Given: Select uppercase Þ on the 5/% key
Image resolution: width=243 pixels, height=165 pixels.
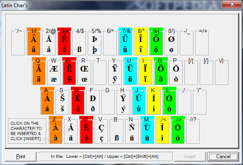Looking at the screenshot, I should (x=95, y=39).
